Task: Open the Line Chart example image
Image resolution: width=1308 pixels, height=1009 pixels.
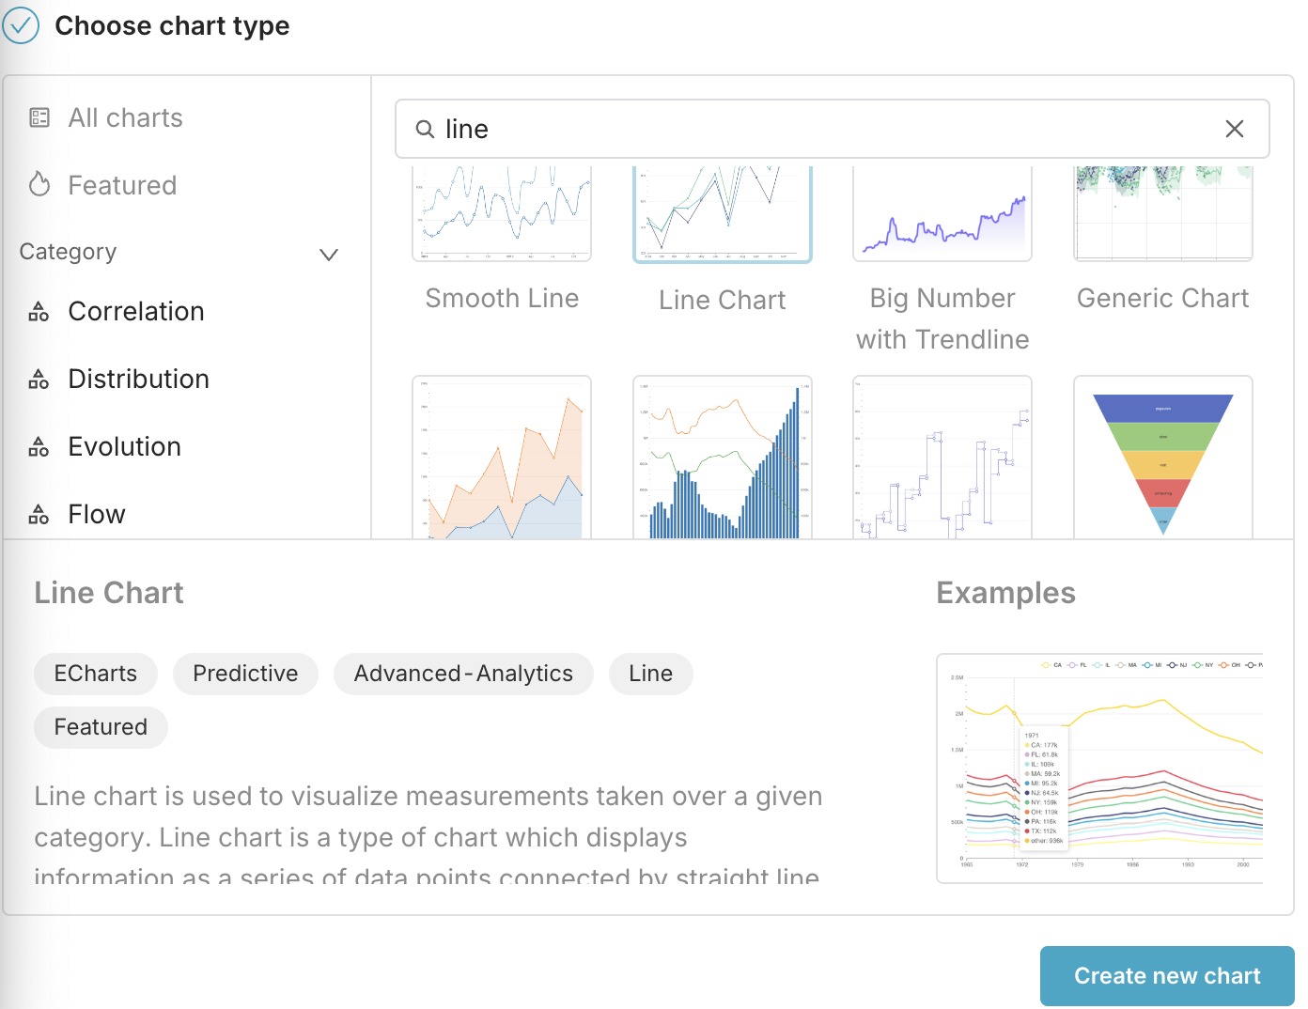Action: pyautogui.click(x=1099, y=768)
